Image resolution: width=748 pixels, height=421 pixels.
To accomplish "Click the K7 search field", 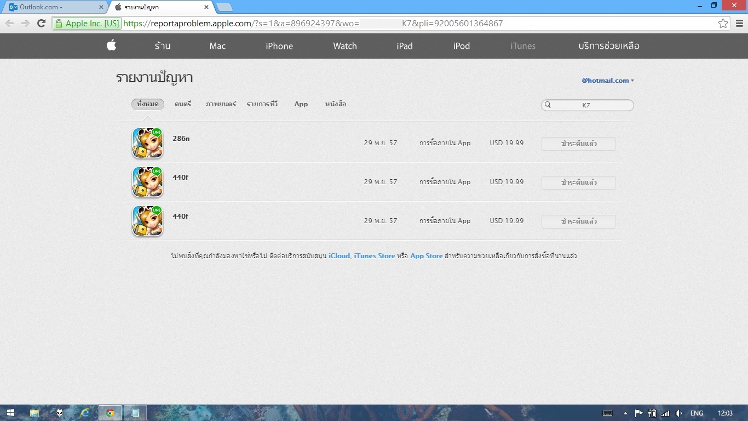I will pyautogui.click(x=588, y=105).
